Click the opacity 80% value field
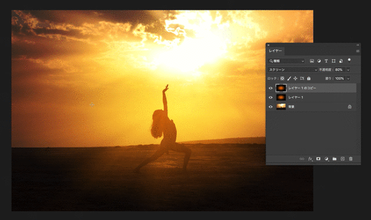Image resolution: width=371 pixels, height=220 pixels. pos(340,69)
